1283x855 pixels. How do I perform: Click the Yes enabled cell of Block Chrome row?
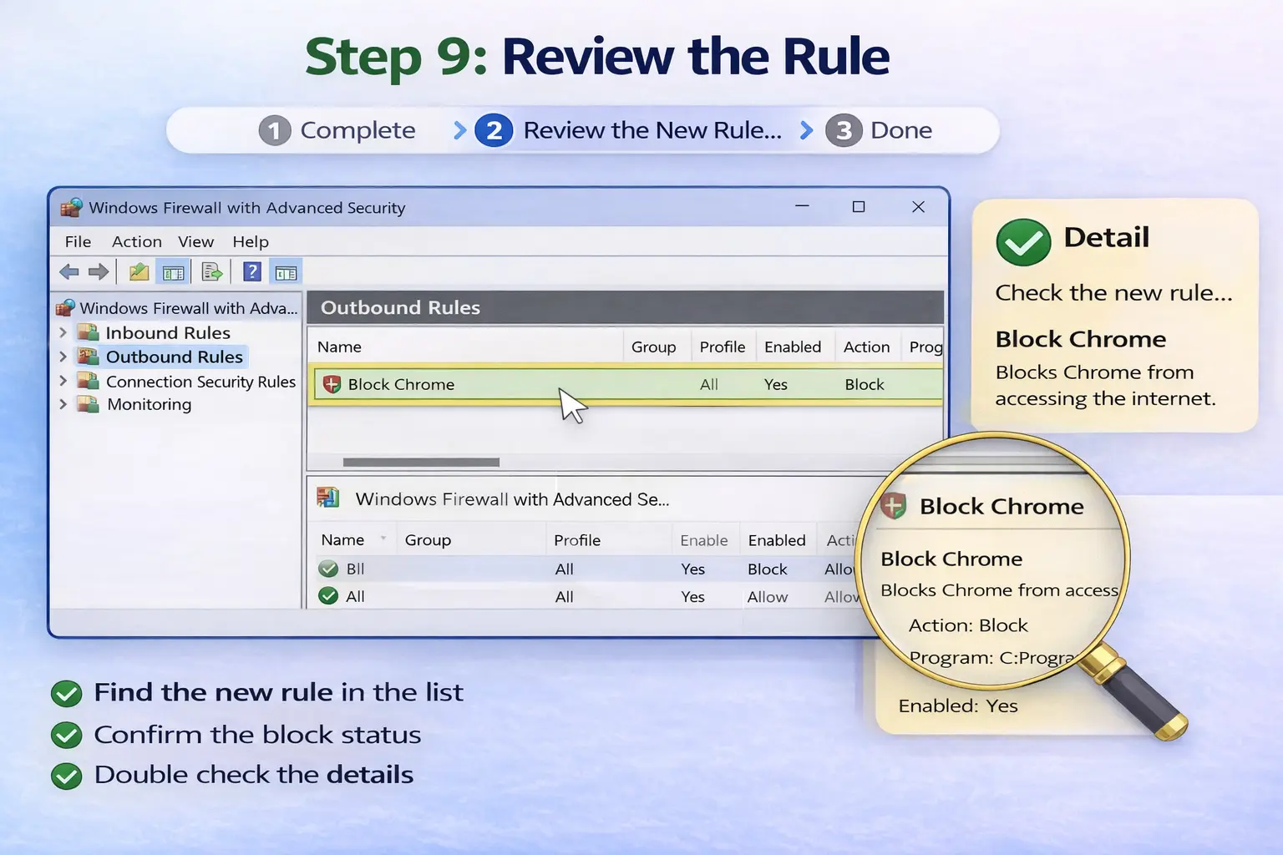click(776, 384)
